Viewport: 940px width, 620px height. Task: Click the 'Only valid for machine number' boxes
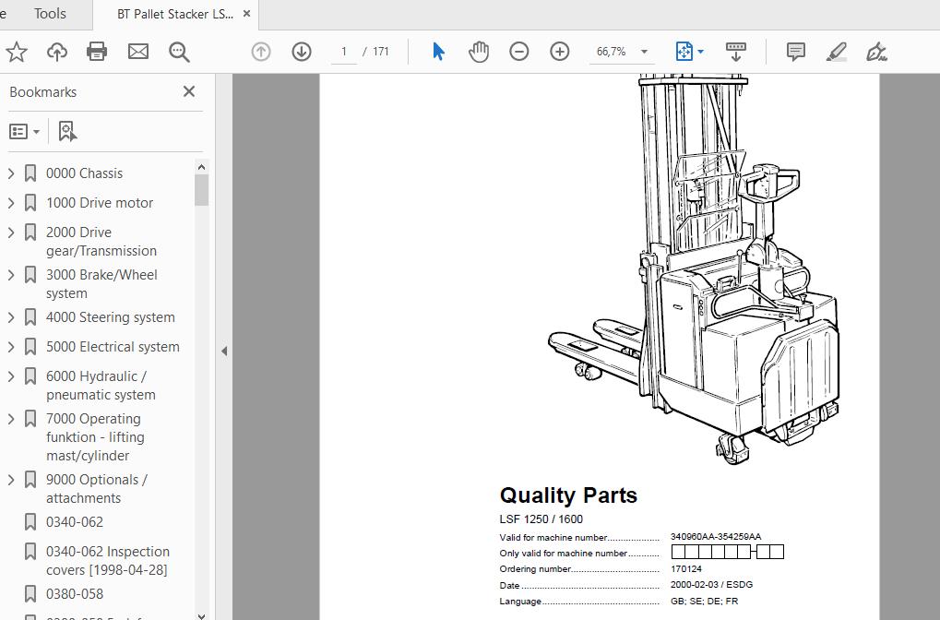coord(727,552)
